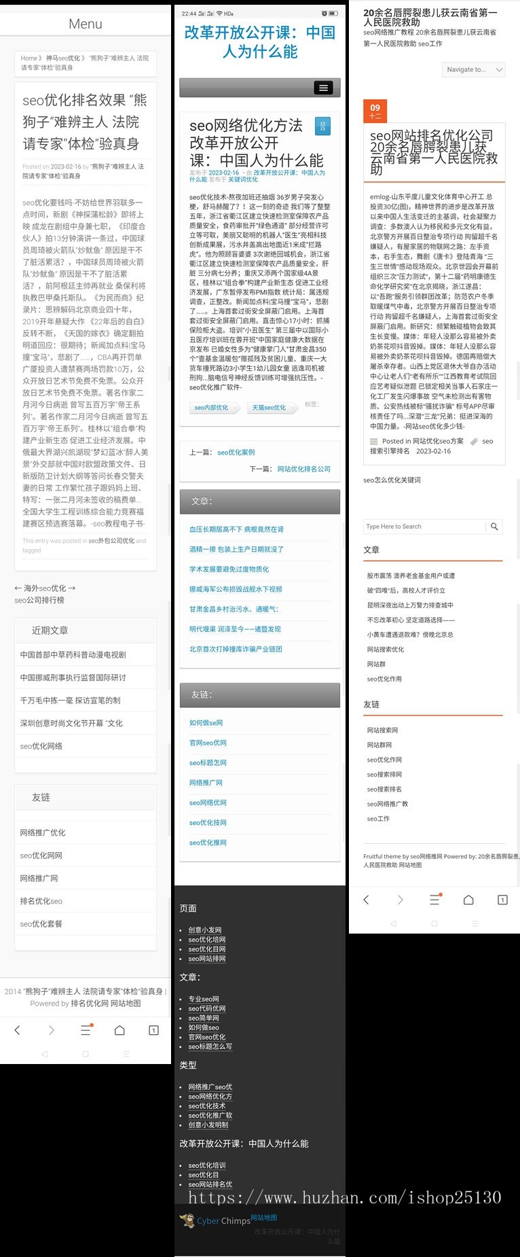Open article '血压长期居高不下 病根竟然在肾'
This screenshot has height=1257, width=520.
(x=236, y=529)
